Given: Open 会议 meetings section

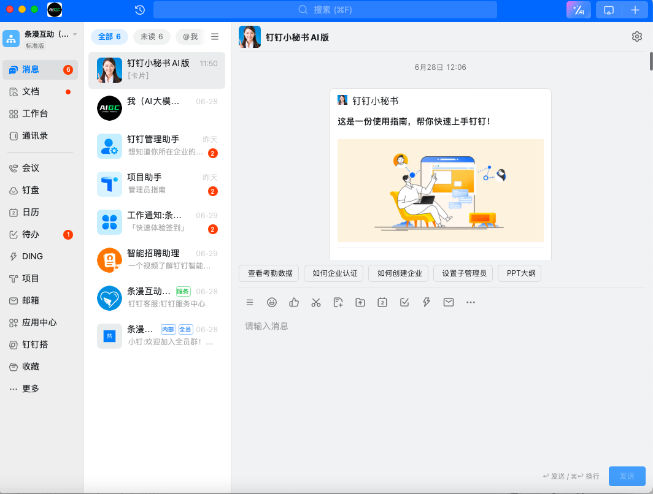Looking at the screenshot, I should tap(40, 168).
